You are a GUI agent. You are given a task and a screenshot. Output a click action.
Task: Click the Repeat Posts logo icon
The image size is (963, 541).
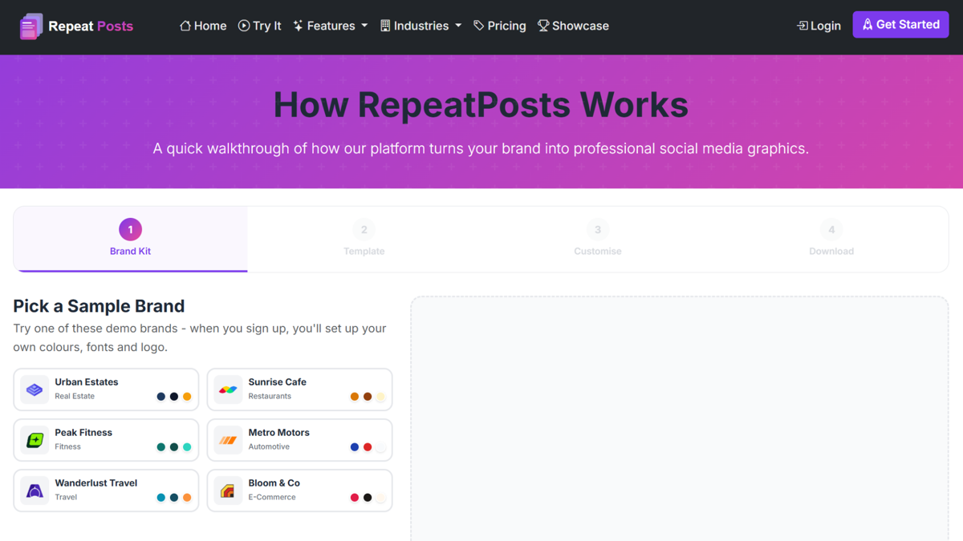pyautogui.click(x=30, y=25)
